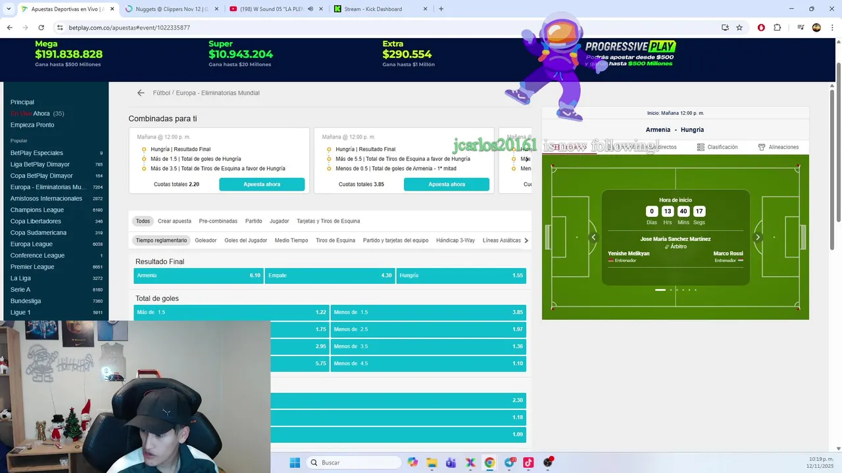Select the Medio Tiempo market tab

(291, 240)
